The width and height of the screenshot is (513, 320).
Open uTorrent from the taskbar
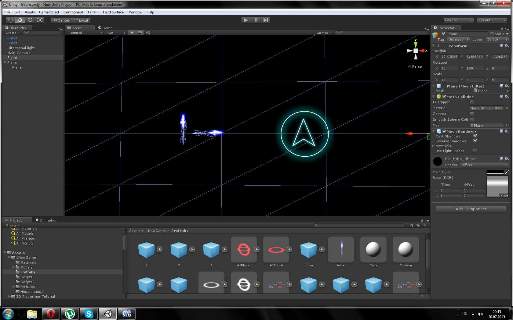point(70,314)
